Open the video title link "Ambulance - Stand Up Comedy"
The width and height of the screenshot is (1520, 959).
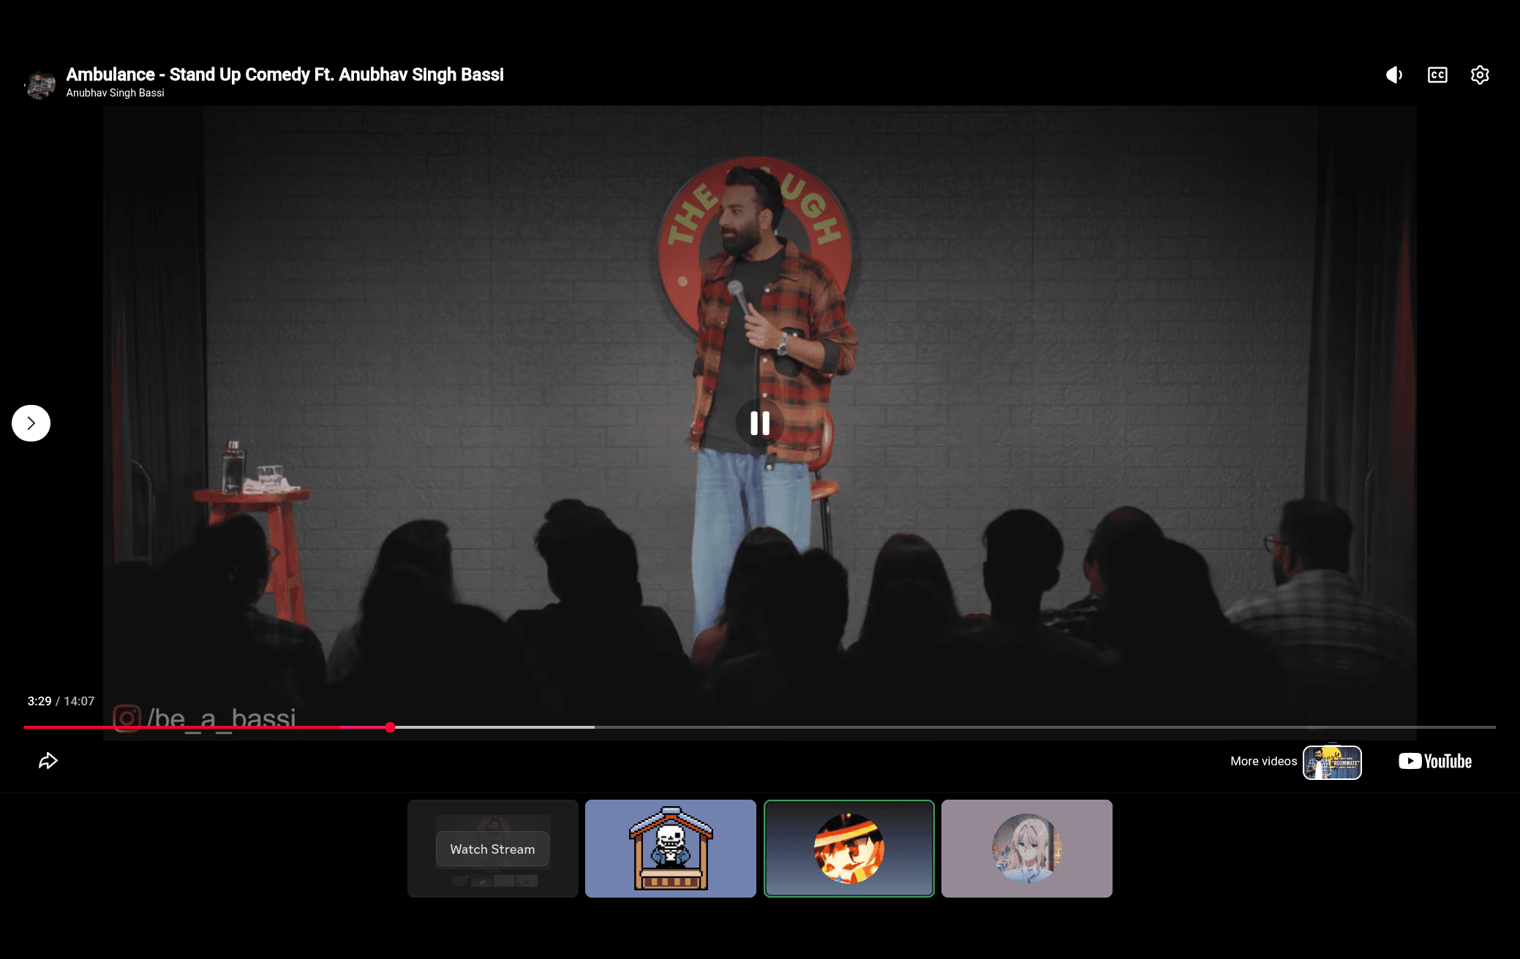pyautogui.click(x=285, y=75)
